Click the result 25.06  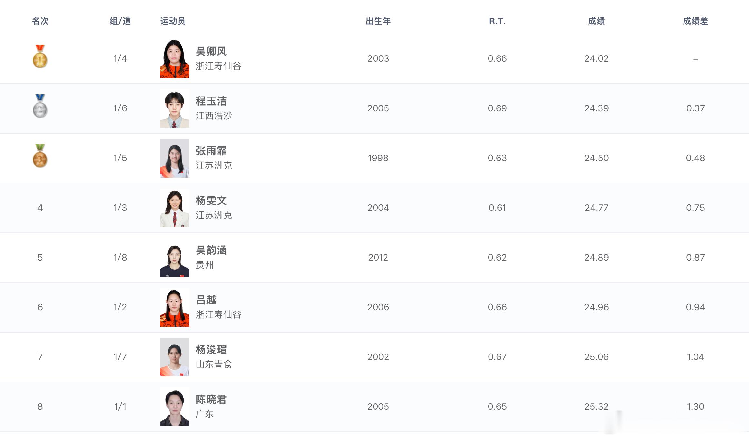596,357
